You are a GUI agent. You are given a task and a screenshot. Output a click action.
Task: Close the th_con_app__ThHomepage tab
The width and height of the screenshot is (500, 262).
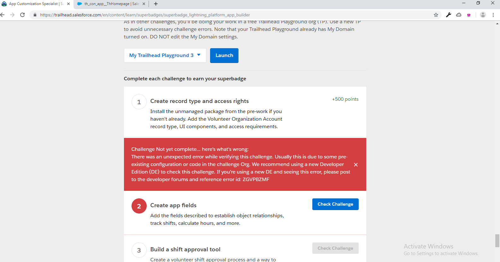coord(144,4)
